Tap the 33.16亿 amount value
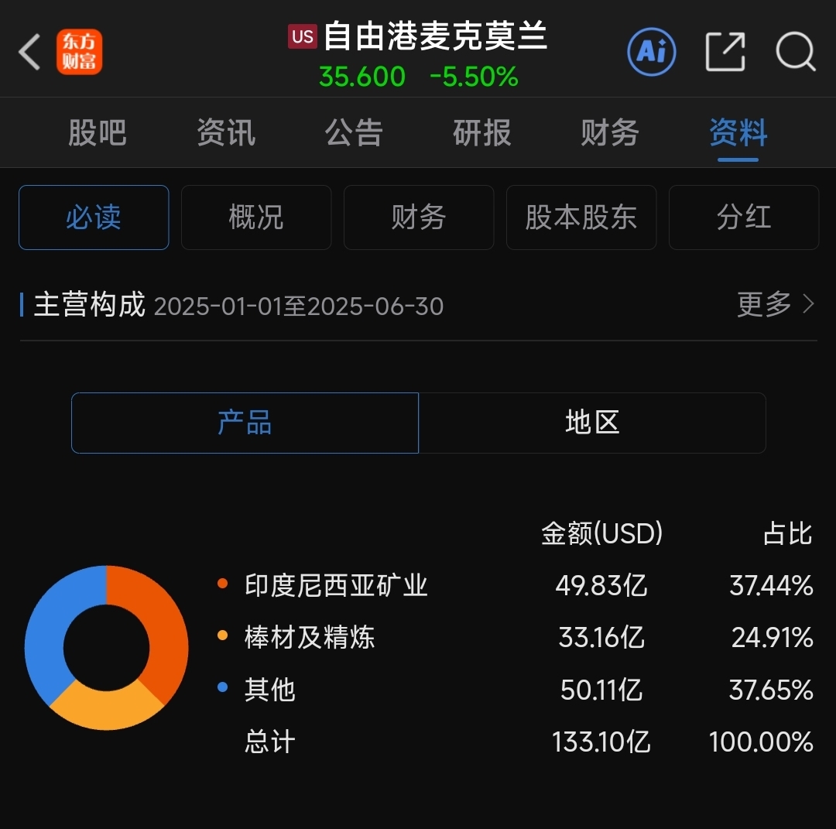The height and width of the screenshot is (829, 836). click(x=601, y=637)
